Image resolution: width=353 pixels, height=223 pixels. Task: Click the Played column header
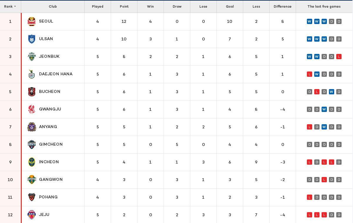coord(98,6)
